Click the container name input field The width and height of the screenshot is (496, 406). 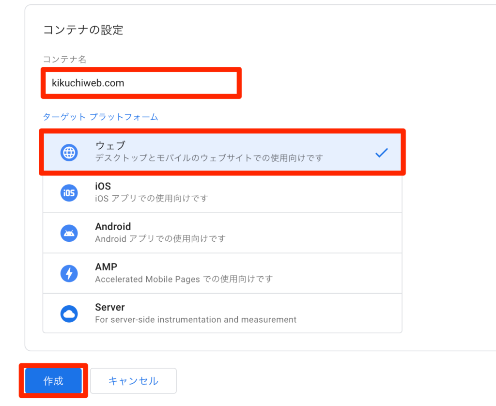(141, 83)
